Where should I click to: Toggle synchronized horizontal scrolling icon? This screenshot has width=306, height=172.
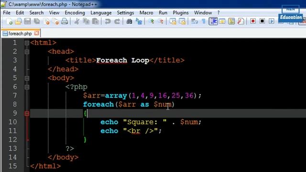pyautogui.click(x=182, y=21)
